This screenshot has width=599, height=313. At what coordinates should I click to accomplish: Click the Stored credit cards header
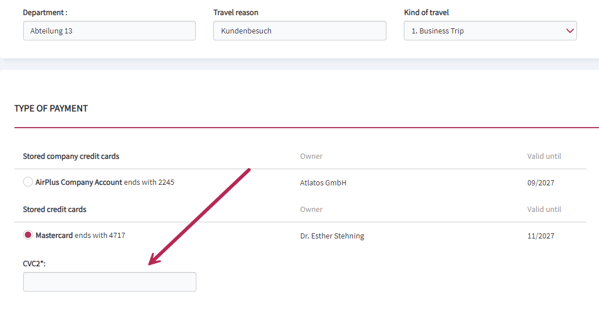click(55, 209)
